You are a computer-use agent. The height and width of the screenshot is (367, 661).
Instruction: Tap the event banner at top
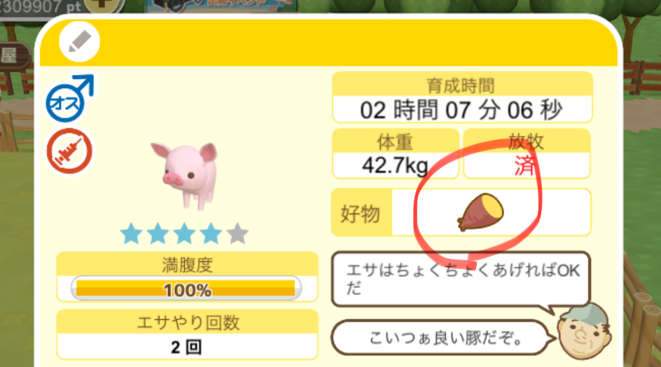click(221, 6)
